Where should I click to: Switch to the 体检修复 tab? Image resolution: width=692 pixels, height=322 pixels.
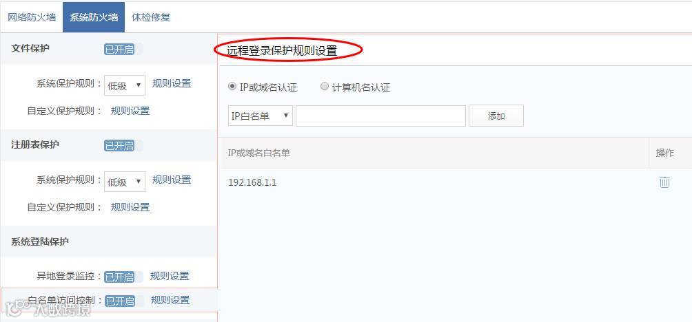(x=151, y=18)
